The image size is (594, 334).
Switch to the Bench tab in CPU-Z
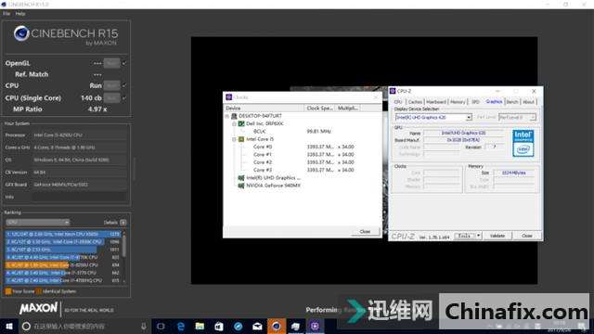coord(511,102)
